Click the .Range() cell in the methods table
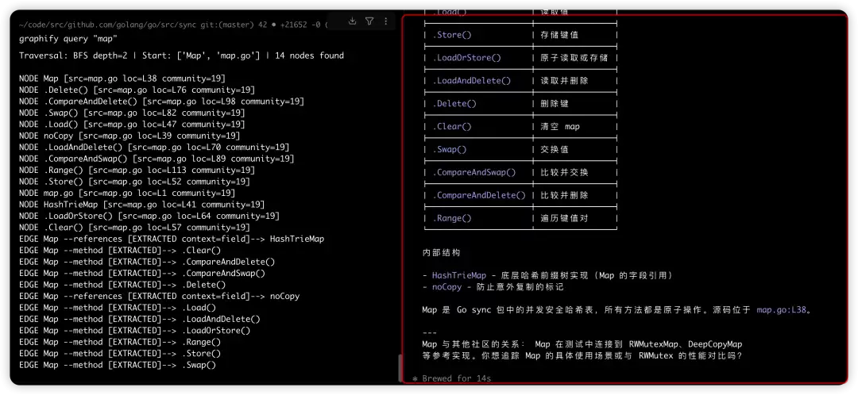858x395 pixels. pos(452,219)
